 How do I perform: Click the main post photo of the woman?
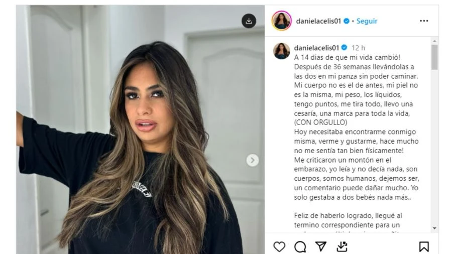pyautogui.click(x=141, y=130)
